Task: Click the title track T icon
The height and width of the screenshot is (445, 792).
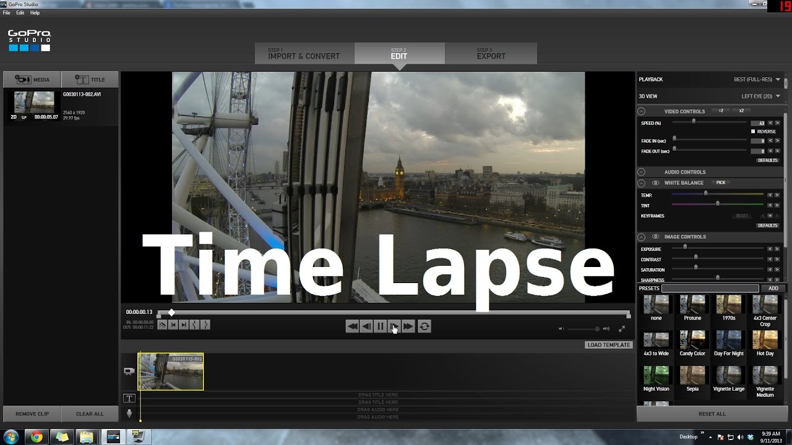Action: (x=129, y=399)
